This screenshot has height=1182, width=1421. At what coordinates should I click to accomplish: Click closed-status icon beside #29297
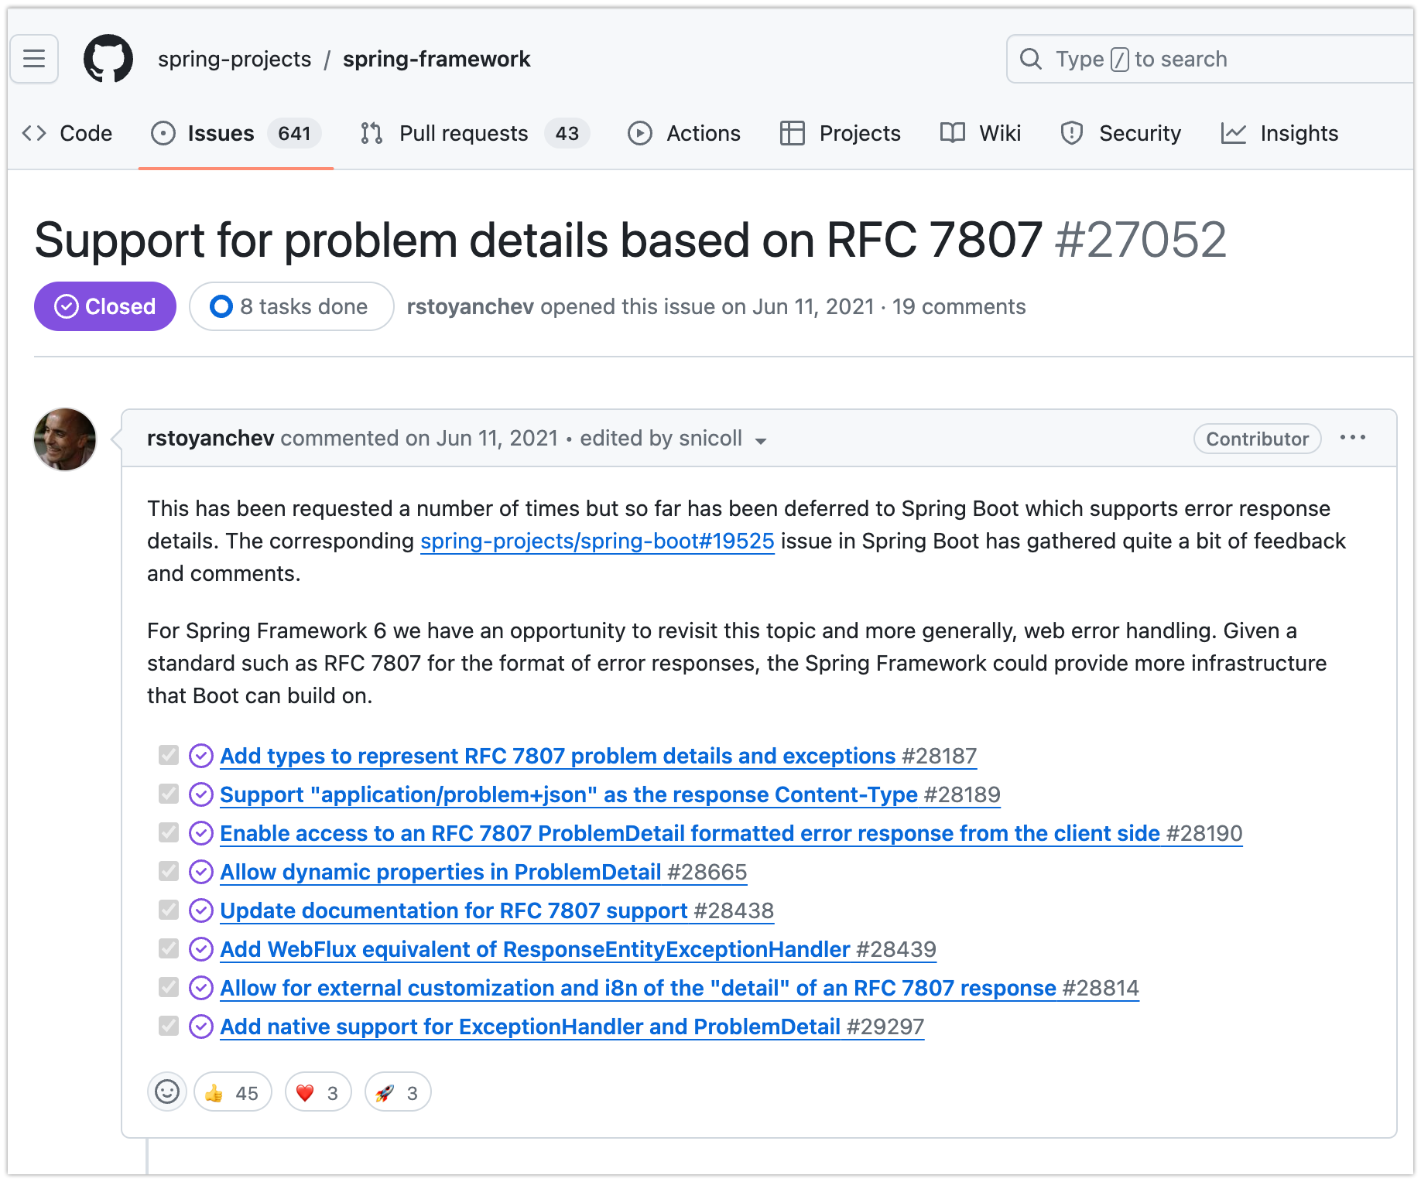201,1027
